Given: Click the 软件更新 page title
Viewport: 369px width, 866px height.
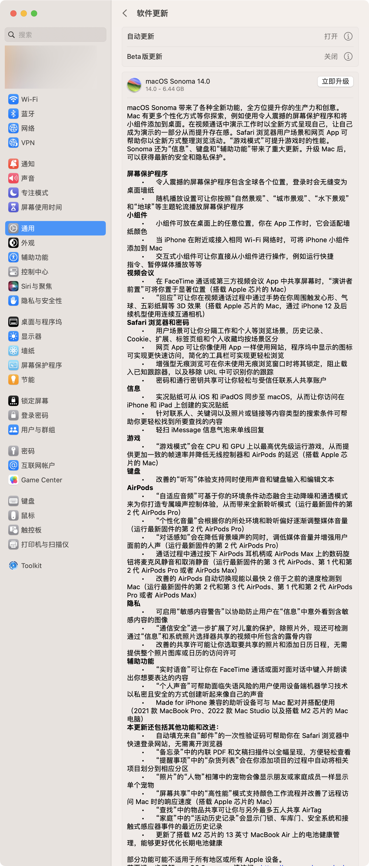Looking at the screenshot, I should point(152,13).
